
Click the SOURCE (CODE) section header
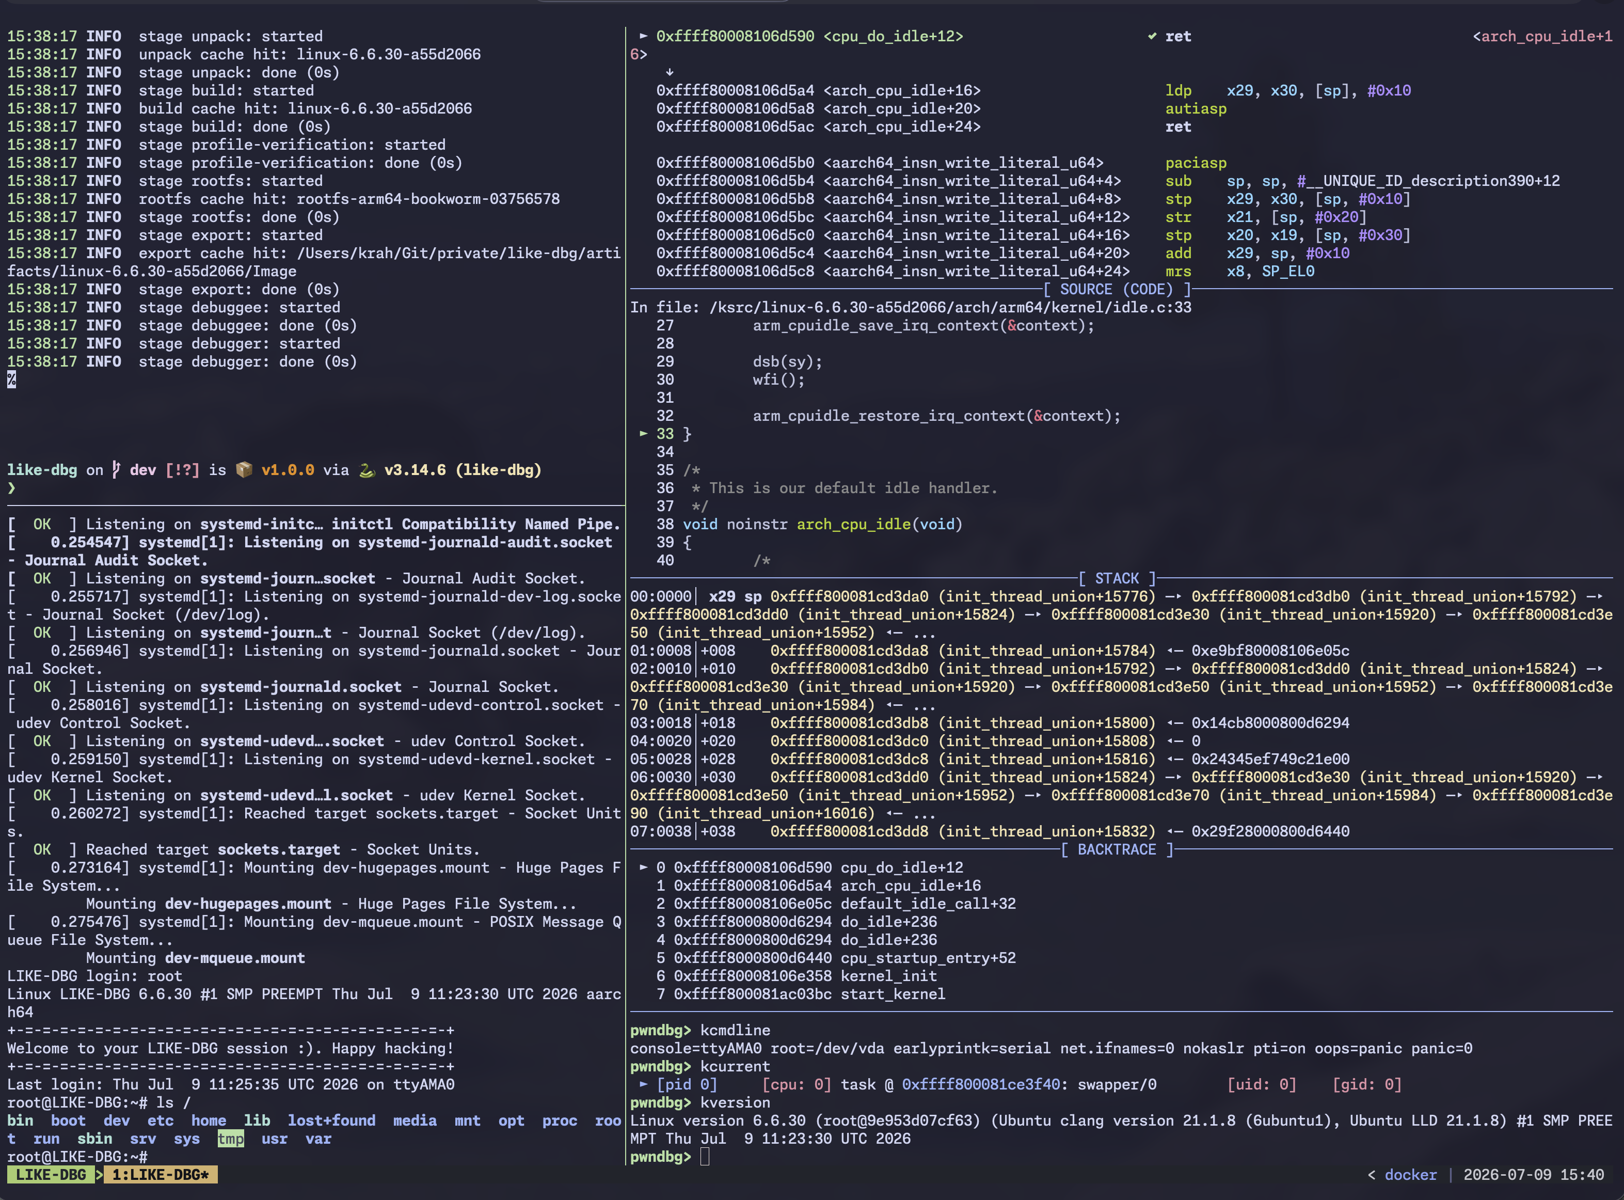click(1117, 289)
